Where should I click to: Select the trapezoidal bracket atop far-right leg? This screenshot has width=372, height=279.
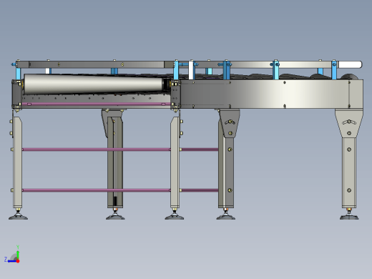click(x=349, y=123)
